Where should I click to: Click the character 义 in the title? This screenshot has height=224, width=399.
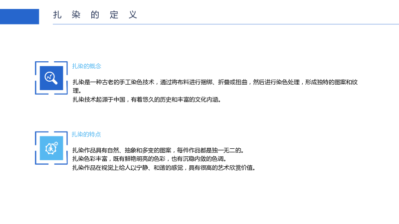pos(133,15)
